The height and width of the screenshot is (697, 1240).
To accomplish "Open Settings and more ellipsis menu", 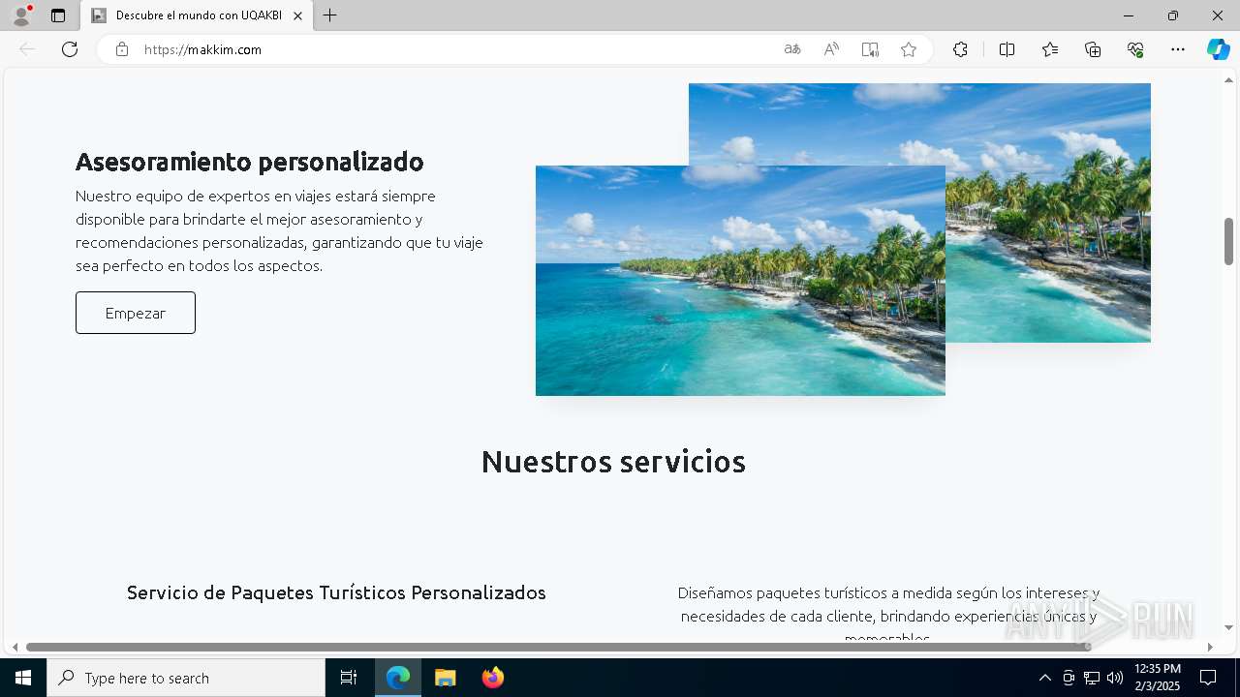I will [1178, 49].
